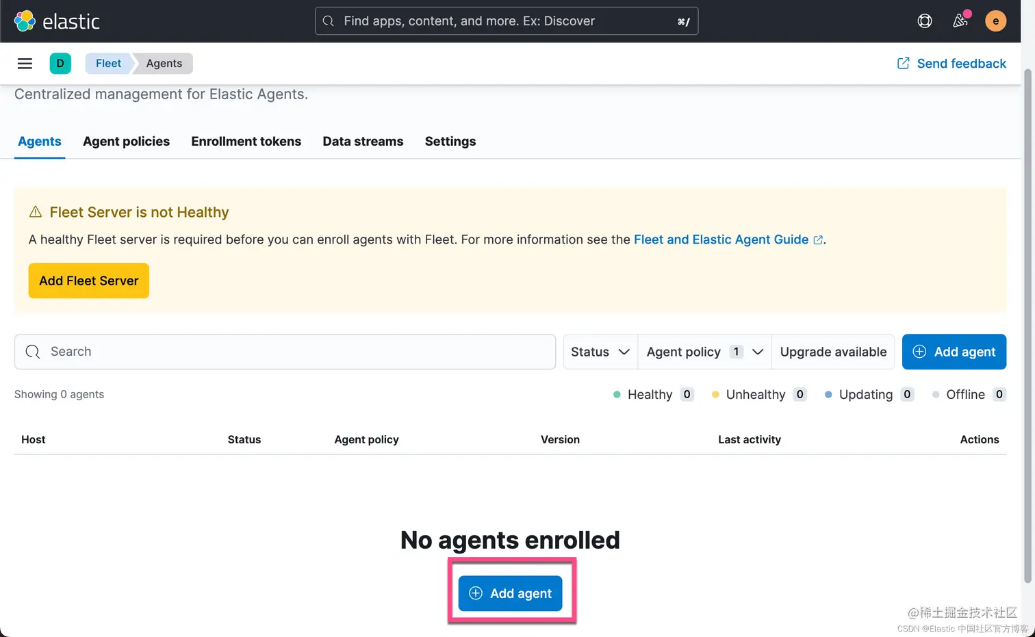Switch to the Agent policies tab
Image resolution: width=1035 pixels, height=637 pixels.
(126, 142)
